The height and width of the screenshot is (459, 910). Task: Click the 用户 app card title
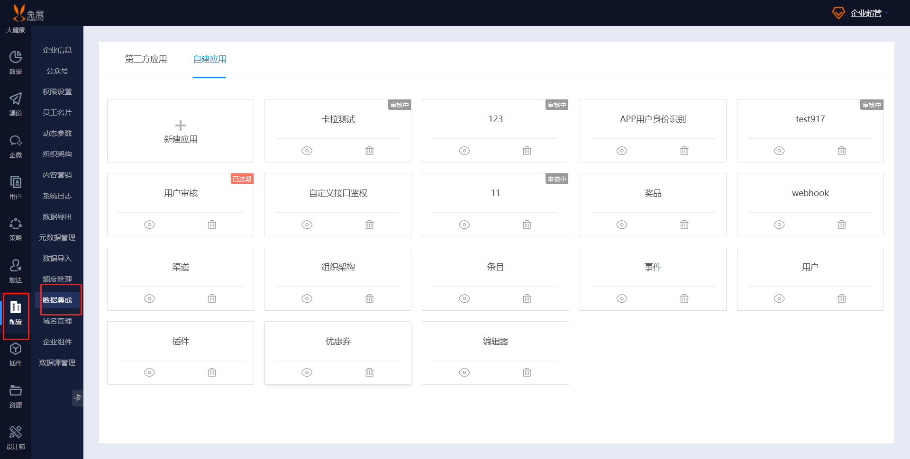(x=810, y=267)
